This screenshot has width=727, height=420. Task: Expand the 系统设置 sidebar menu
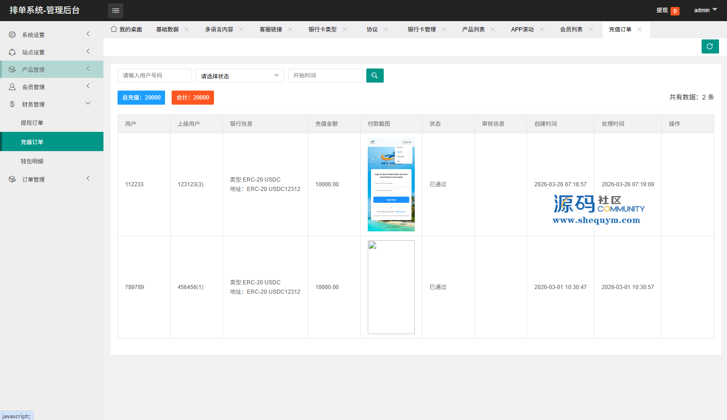coord(52,35)
